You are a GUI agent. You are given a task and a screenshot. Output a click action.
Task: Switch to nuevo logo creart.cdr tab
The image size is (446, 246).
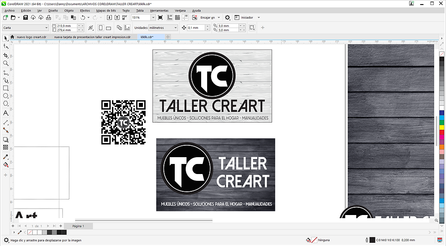pos(31,37)
